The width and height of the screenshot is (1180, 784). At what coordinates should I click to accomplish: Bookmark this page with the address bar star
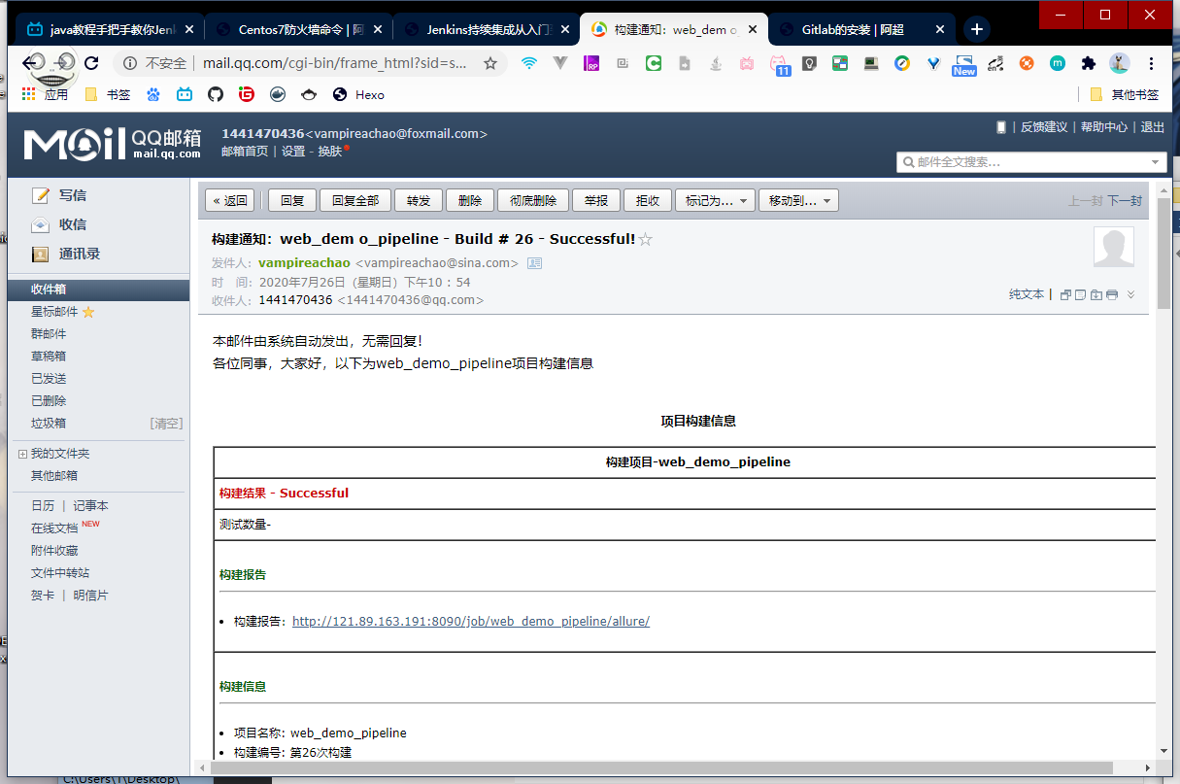click(x=490, y=63)
